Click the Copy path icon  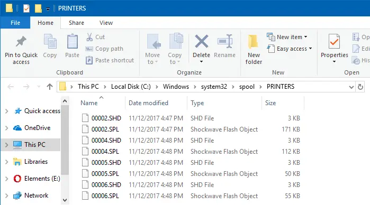[x=89, y=49]
